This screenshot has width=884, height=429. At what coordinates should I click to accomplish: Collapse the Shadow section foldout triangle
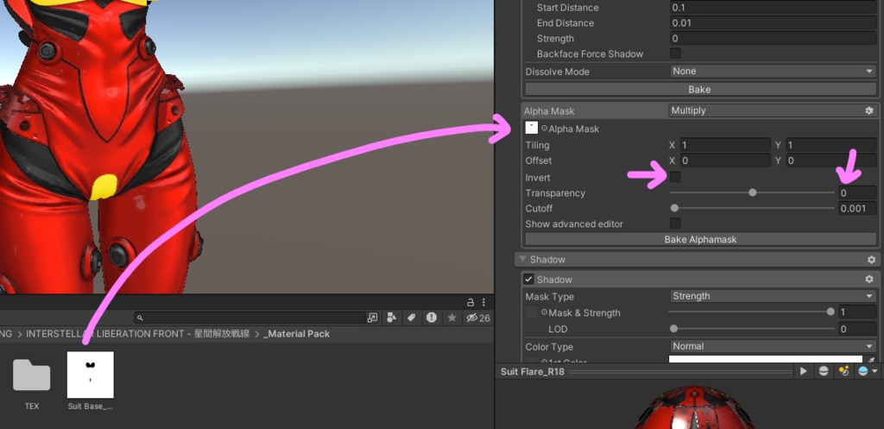[x=522, y=259]
